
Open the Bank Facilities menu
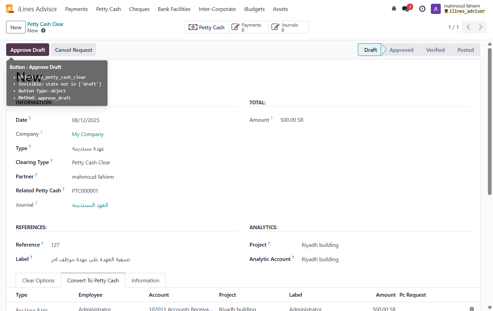(x=174, y=9)
